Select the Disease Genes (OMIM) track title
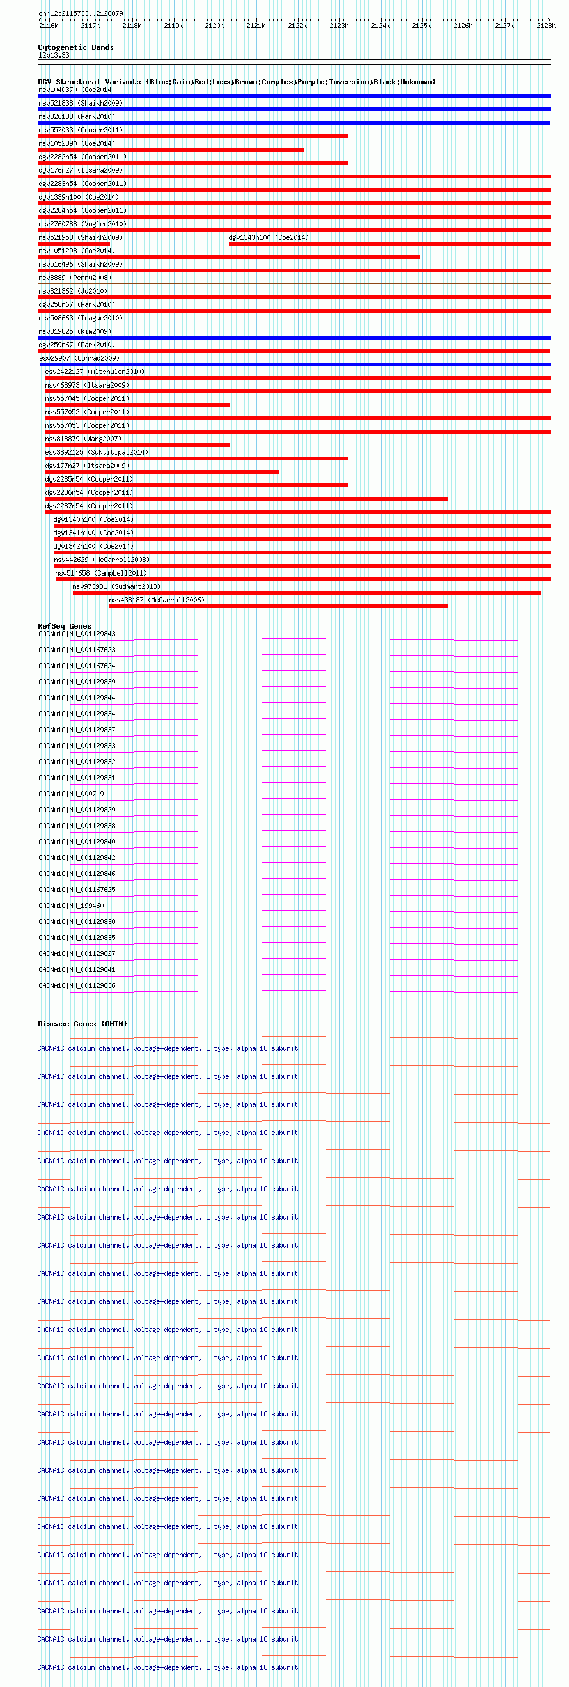Image resolution: width=569 pixels, height=1687 pixels. (x=82, y=1024)
